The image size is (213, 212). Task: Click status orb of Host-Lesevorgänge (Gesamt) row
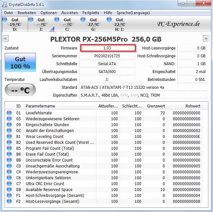coord(9,201)
